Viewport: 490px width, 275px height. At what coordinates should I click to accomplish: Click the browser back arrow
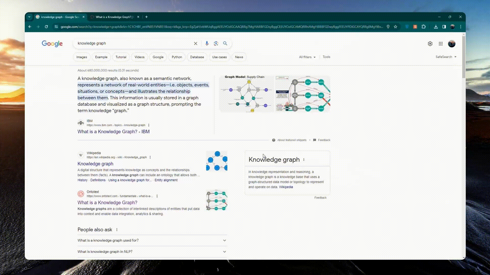(x=30, y=27)
